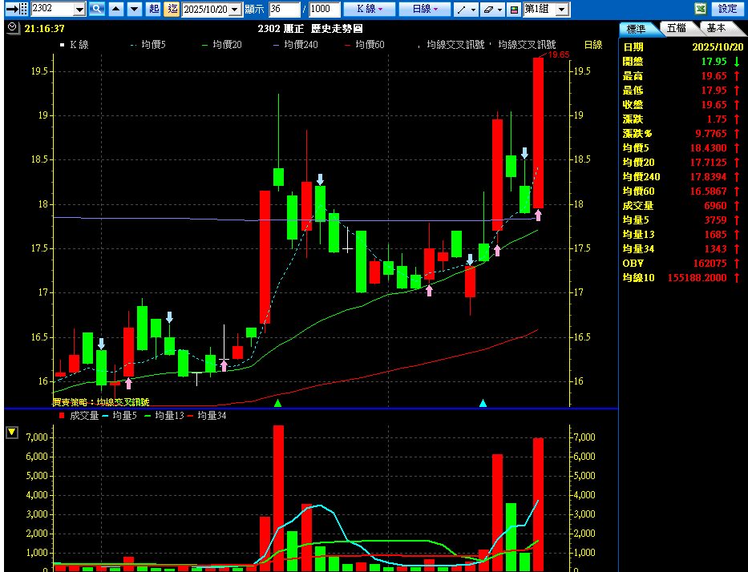Switch to the 標準 tab
The width and height of the screenshot is (748, 572).
point(636,29)
